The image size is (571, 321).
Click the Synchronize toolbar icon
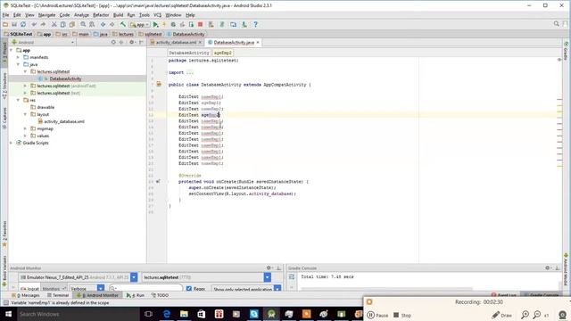point(23,24)
